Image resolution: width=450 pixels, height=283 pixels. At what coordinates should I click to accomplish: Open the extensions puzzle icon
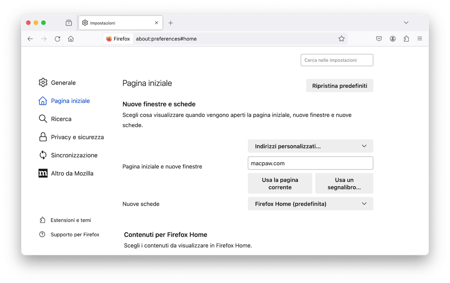406,39
